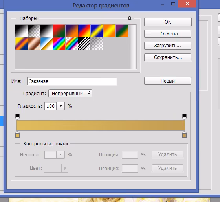Select the left opacity stop marker
The image size is (220, 202).
17,117
